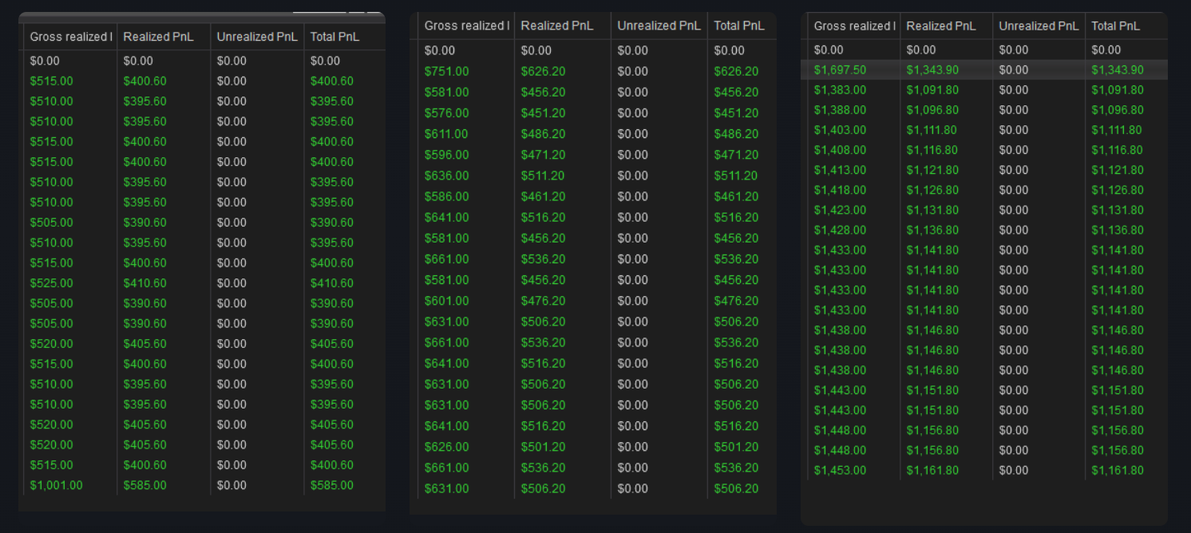This screenshot has height=533, width=1191.
Task: Select the $471.20 value in Total PnL column
Action: click(736, 155)
